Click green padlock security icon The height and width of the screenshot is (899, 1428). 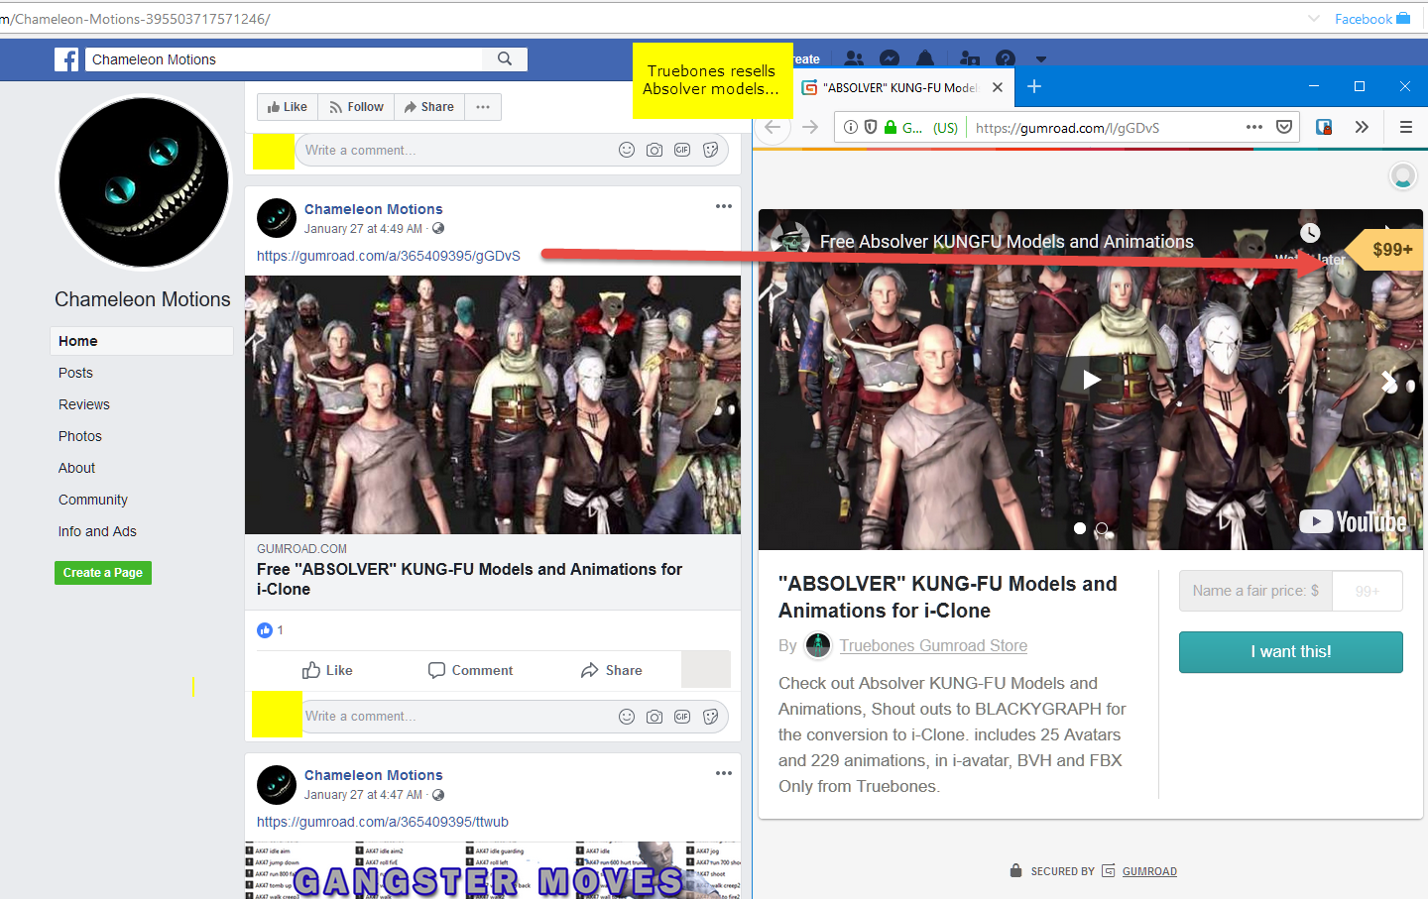(x=891, y=127)
